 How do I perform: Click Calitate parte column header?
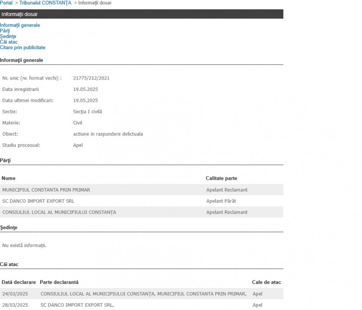(221, 178)
